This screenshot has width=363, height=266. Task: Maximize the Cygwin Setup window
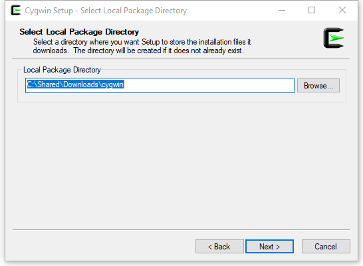coord(312,10)
